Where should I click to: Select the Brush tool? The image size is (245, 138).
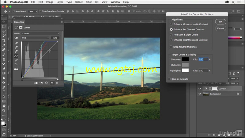click(4, 55)
